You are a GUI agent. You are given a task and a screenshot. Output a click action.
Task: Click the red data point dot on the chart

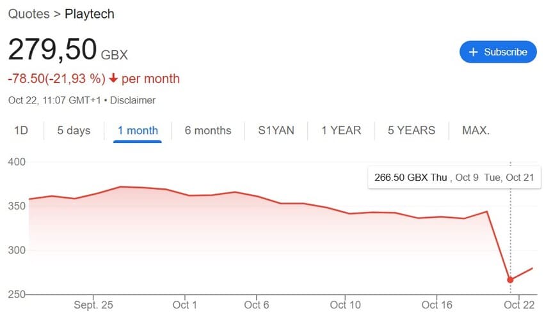(x=510, y=280)
